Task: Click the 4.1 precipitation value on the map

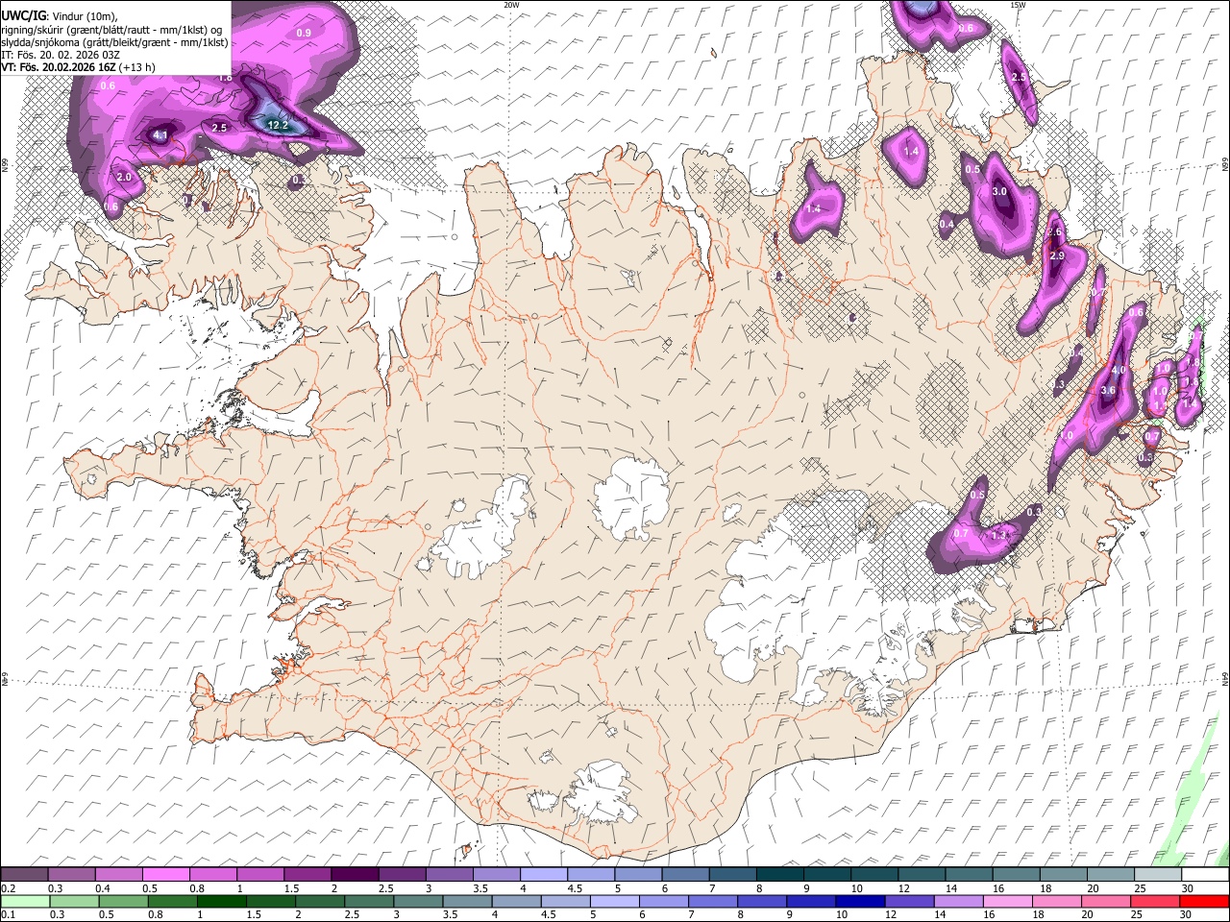Action: 160,135
